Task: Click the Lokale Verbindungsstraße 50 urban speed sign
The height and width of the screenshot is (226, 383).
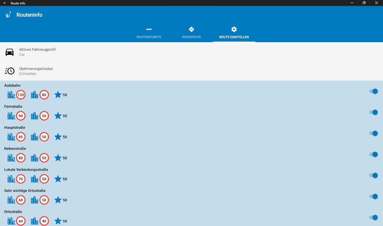Action: 44,179
